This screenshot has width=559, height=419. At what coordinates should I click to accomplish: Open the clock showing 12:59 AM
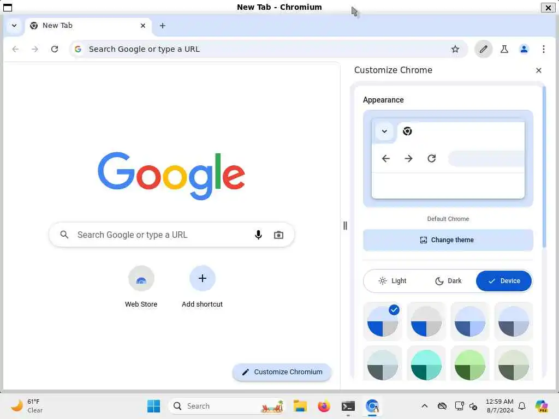coord(499,406)
